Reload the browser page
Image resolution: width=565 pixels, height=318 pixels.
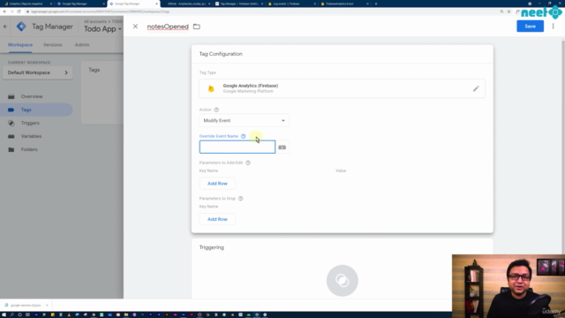(19, 11)
